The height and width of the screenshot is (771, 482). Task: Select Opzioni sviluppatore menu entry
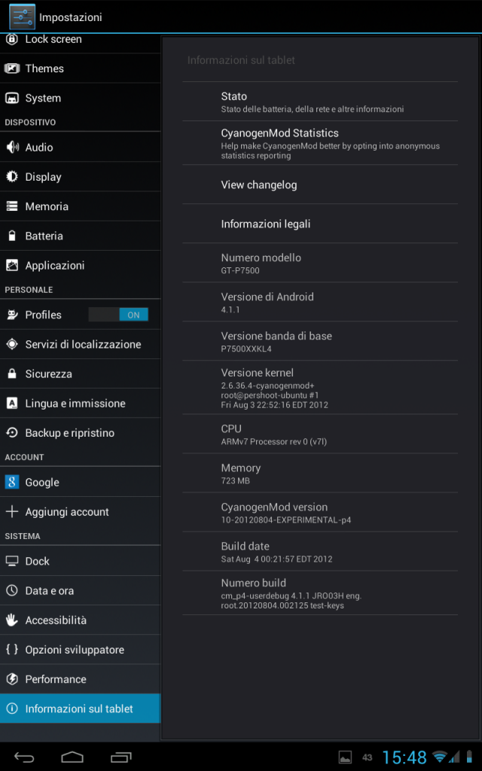(x=80, y=650)
